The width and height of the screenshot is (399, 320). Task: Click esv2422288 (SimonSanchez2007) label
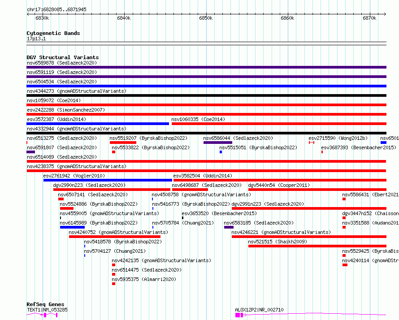tap(66, 110)
